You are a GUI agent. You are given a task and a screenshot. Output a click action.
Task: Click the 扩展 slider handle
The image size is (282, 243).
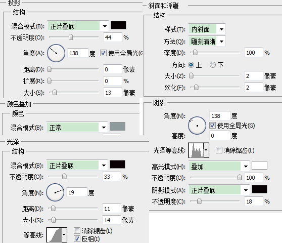click(x=50, y=80)
